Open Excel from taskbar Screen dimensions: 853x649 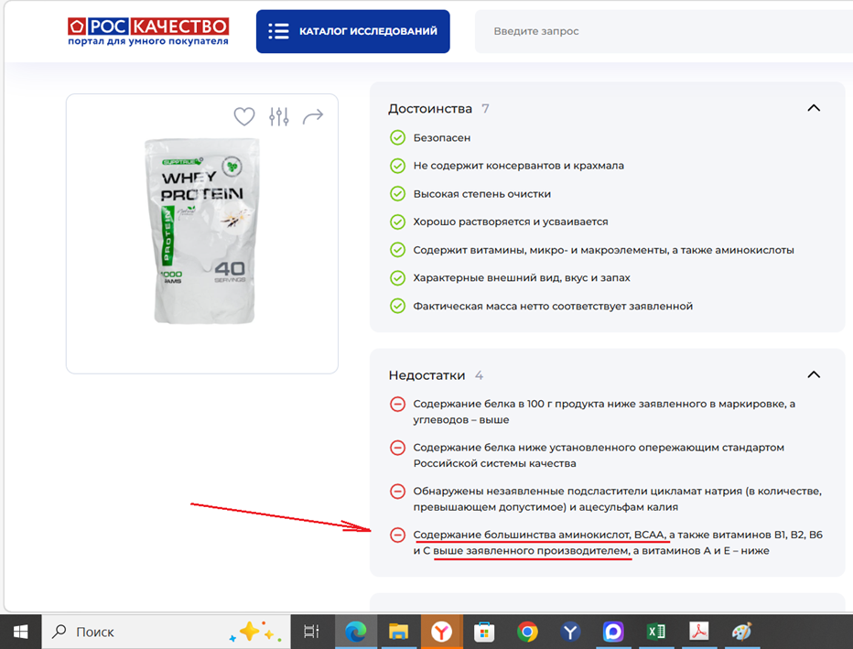pos(656,632)
